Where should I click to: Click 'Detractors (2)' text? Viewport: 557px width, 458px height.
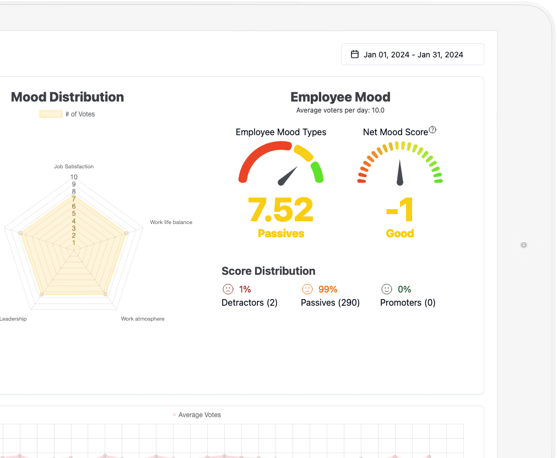coord(250,302)
